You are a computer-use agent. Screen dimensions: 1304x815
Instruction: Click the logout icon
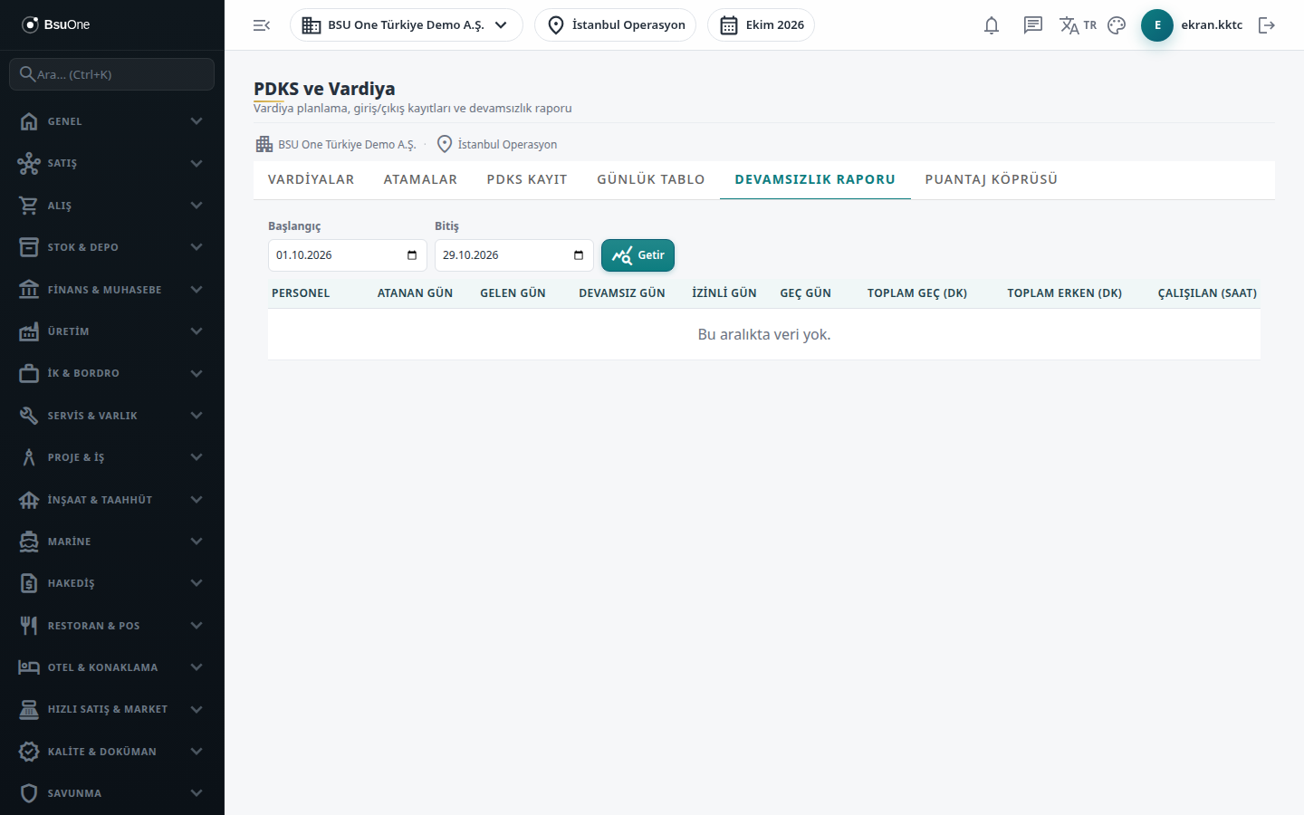point(1267,25)
